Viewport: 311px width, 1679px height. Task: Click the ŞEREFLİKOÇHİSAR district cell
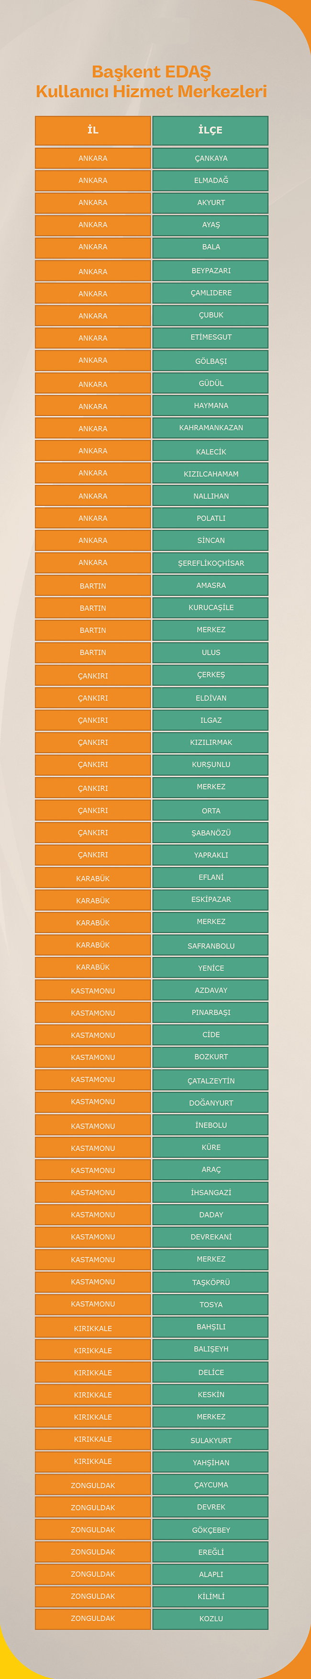pyautogui.click(x=210, y=563)
